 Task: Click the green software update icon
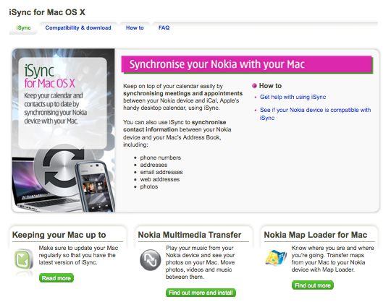[24, 259]
